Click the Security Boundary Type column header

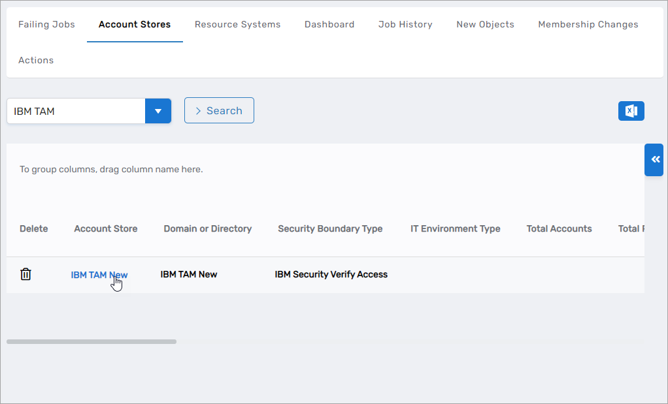(x=330, y=228)
